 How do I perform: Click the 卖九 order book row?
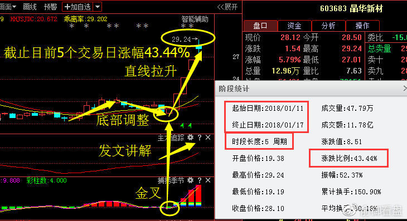[387, 71]
